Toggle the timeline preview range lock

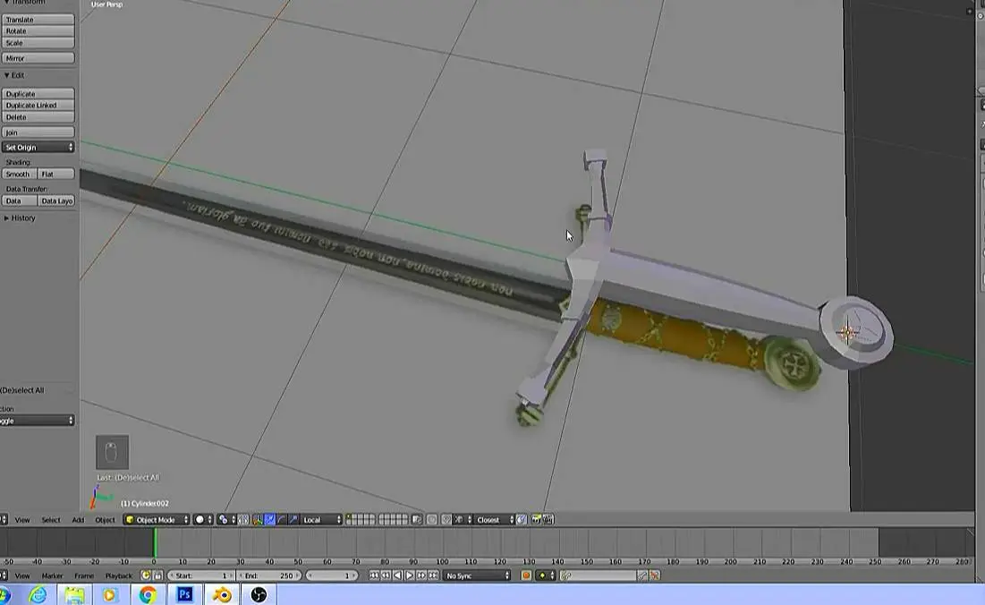pos(157,575)
